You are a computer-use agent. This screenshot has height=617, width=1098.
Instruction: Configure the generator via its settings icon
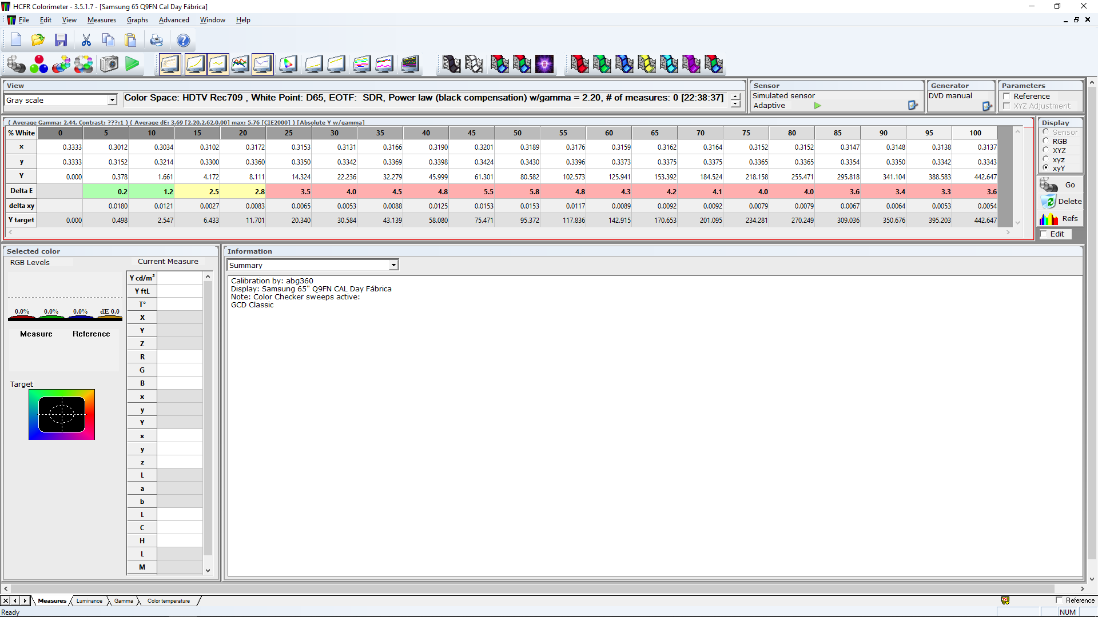click(987, 106)
